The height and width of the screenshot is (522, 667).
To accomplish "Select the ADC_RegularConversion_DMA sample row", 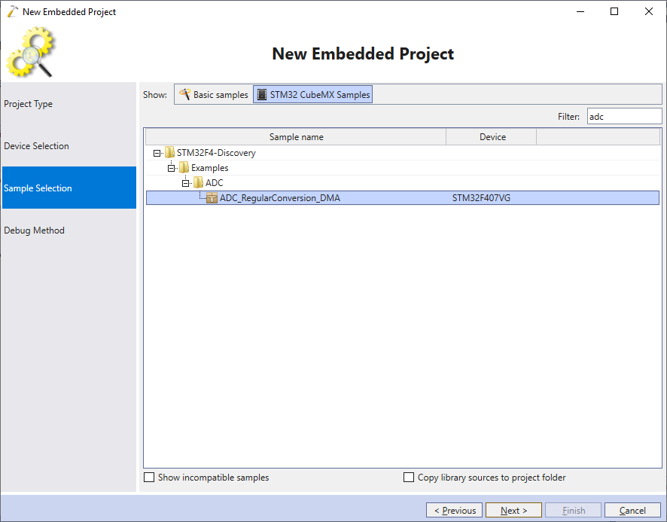I will tap(403, 198).
